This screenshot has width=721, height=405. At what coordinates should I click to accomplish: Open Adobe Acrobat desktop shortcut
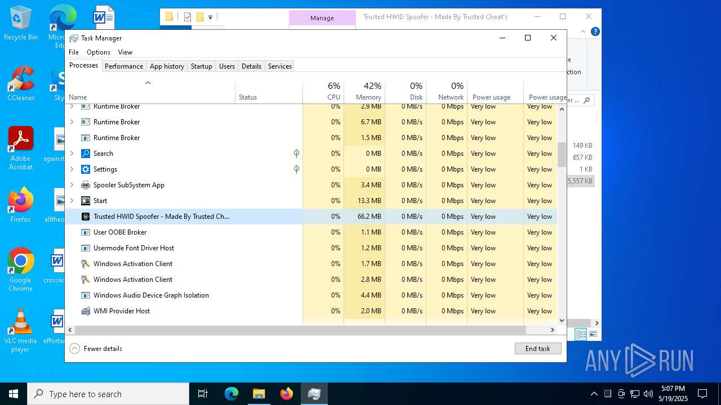pyautogui.click(x=20, y=148)
